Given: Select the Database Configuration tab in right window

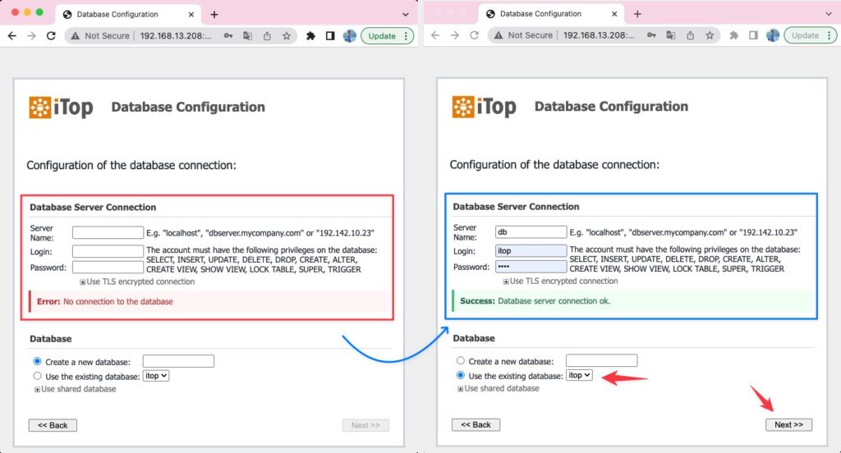Looking at the screenshot, I should 552,14.
